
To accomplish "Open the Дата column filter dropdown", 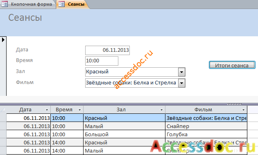I will point(47,110).
